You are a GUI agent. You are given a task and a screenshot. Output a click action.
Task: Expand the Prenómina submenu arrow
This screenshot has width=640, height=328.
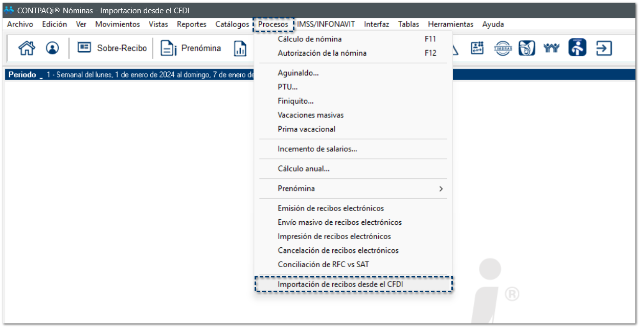coord(441,189)
